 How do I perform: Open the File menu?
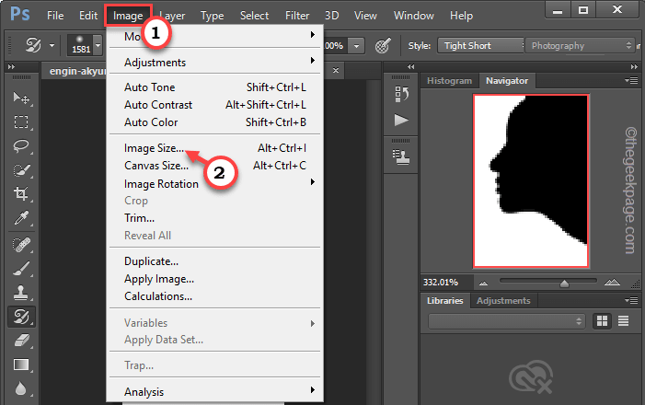(55, 16)
